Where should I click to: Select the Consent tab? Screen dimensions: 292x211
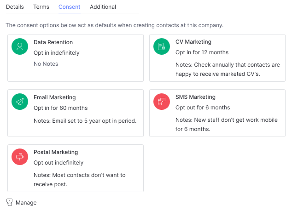(x=69, y=7)
